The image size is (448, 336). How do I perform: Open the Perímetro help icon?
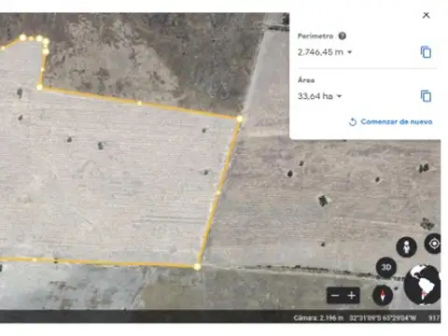343,36
